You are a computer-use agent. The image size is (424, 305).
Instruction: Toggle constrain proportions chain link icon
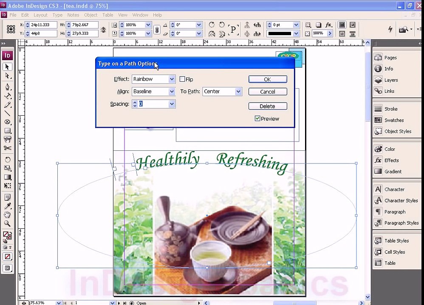pos(157,29)
